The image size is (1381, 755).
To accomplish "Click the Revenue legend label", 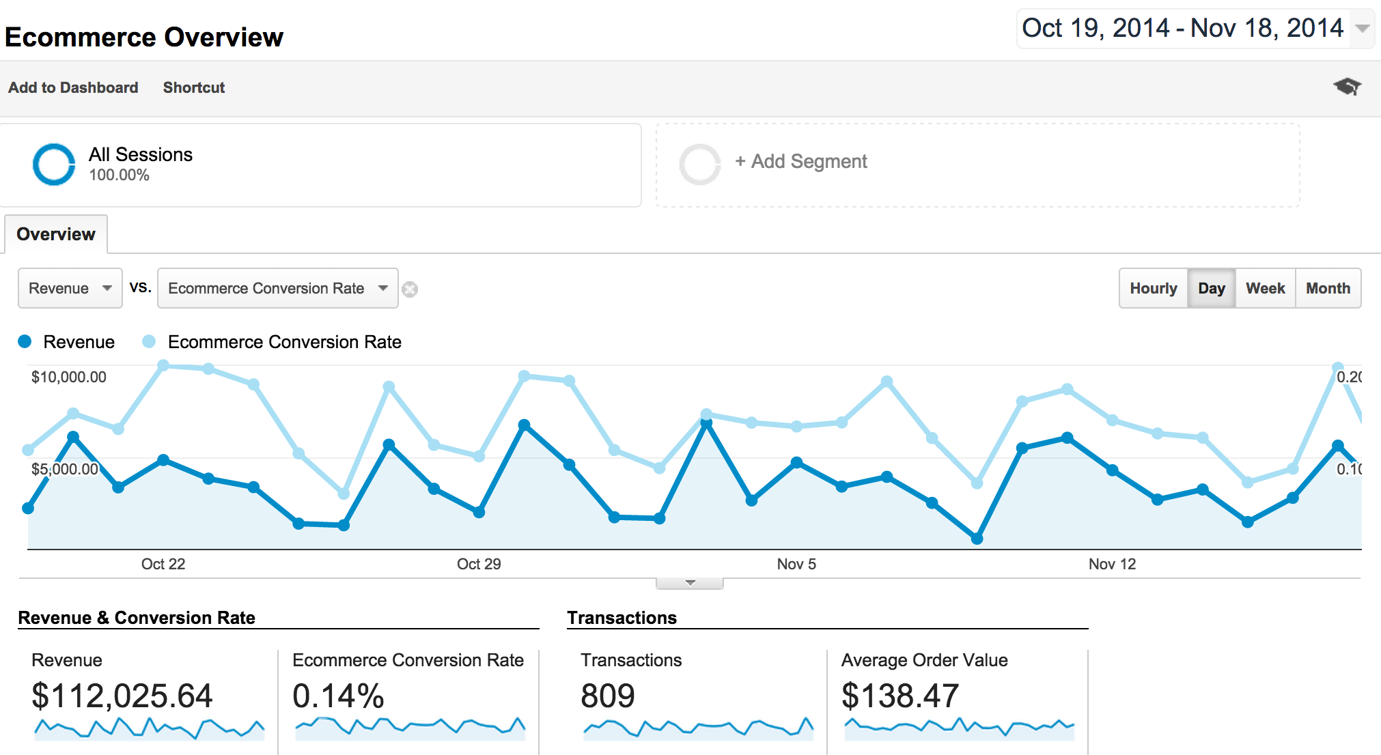I will pyautogui.click(x=79, y=342).
